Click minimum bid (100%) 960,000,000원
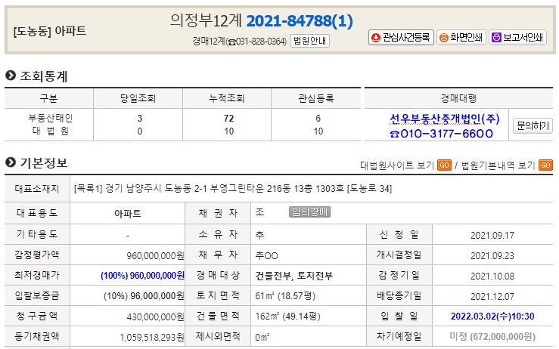Image resolution: width=559 pixels, height=349 pixels. point(143,276)
